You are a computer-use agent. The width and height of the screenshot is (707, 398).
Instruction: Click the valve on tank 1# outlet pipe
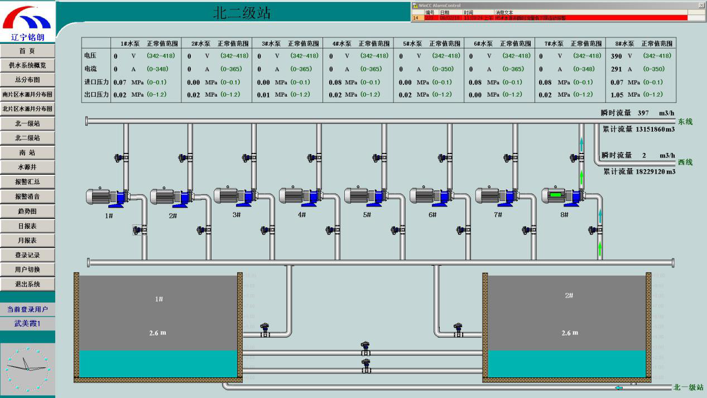[x=265, y=329]
